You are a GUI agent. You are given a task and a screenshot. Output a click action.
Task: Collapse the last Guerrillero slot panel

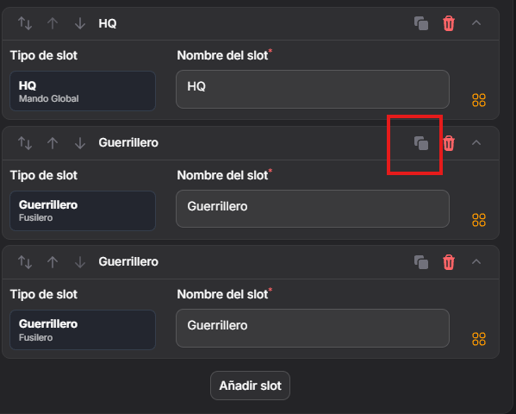point(476,261)
